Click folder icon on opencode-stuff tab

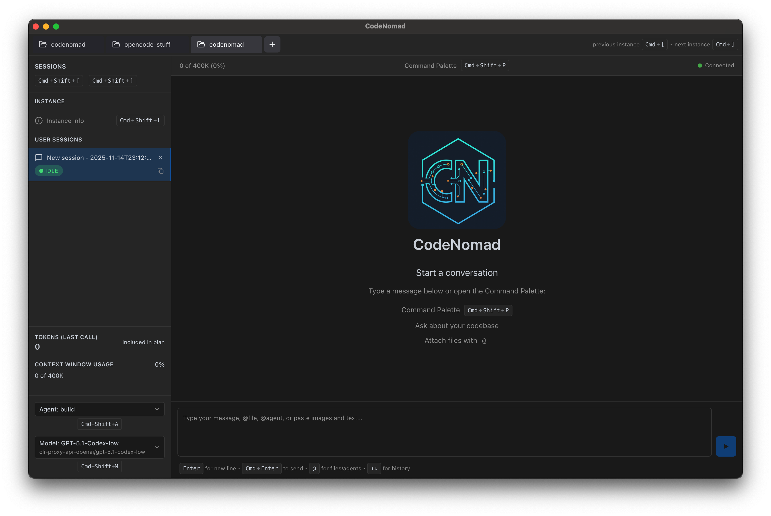point(116,44)
